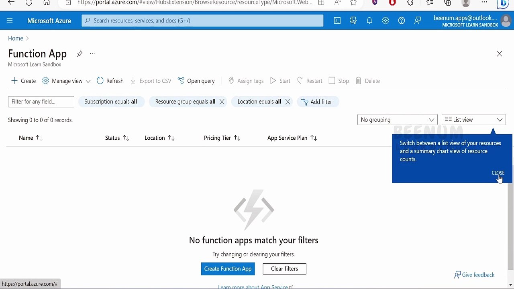Open Cloud Shell from the header
514x289 pixels.
coord(337,20)
